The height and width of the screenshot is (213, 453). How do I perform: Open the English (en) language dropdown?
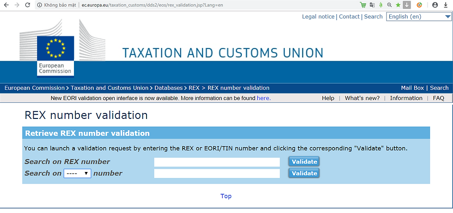(x=419, y=17)
